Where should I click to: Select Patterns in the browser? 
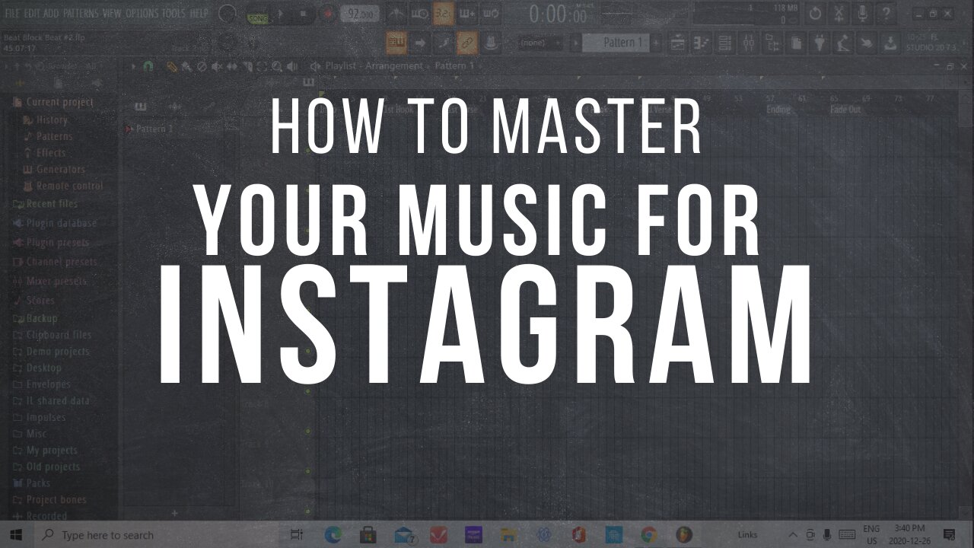pyautogui.click(x=48, y=136)
